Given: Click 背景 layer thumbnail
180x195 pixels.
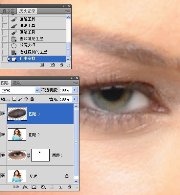Looking at the screenshot, I should pos(17,176).
